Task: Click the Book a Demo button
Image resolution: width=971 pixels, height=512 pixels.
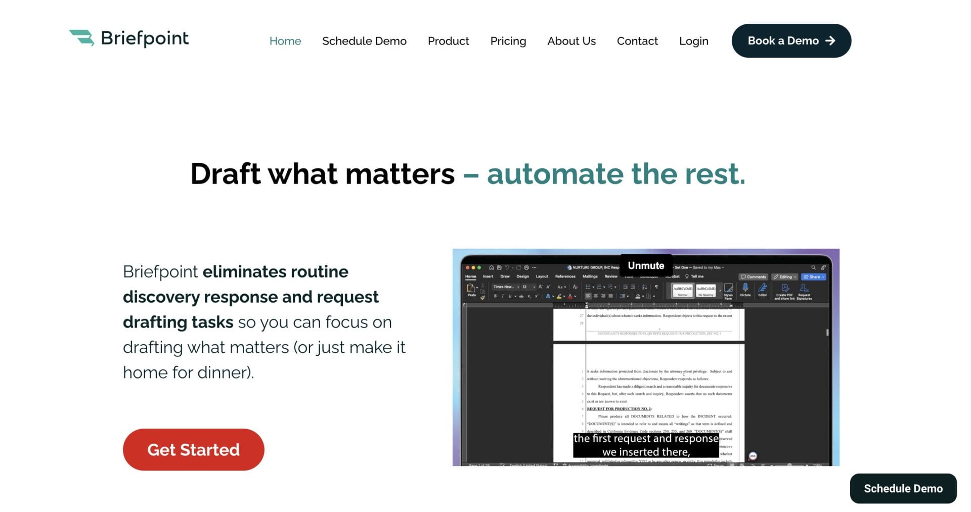Action: [x=791, y=40]
